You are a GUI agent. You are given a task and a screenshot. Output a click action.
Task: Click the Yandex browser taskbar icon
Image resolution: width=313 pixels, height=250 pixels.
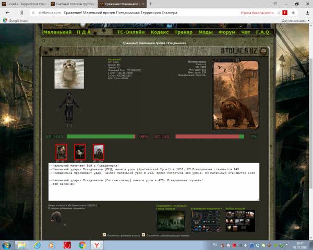(x=97, y=244)
